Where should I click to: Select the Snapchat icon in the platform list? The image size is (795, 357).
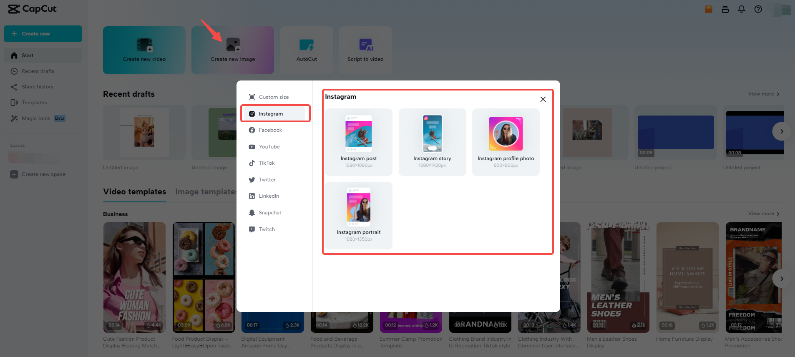[x=252, y=213]
